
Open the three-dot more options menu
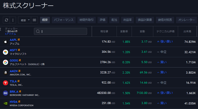pyautogui.click(x=13, y=20)
